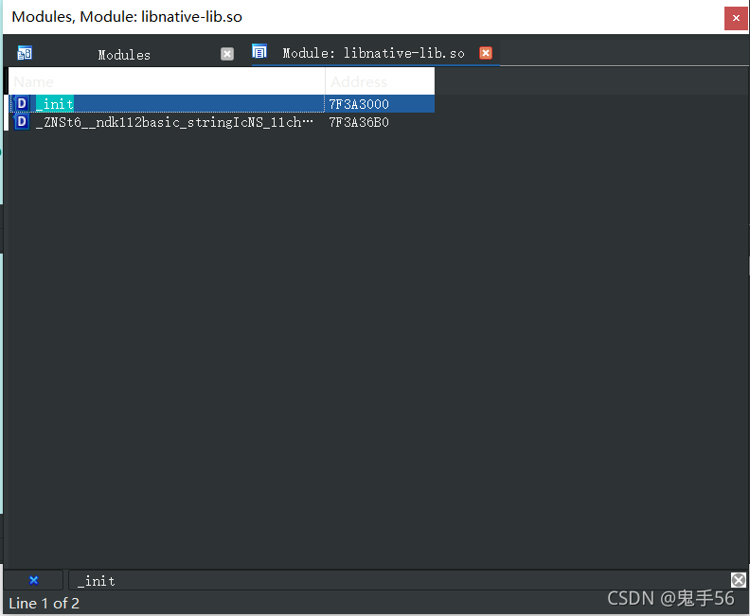Click address 7F3A36B0
The height and width of the screenshot is (616, 750).
359,122
